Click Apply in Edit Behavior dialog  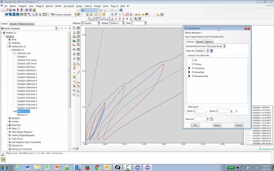(217, 125)
